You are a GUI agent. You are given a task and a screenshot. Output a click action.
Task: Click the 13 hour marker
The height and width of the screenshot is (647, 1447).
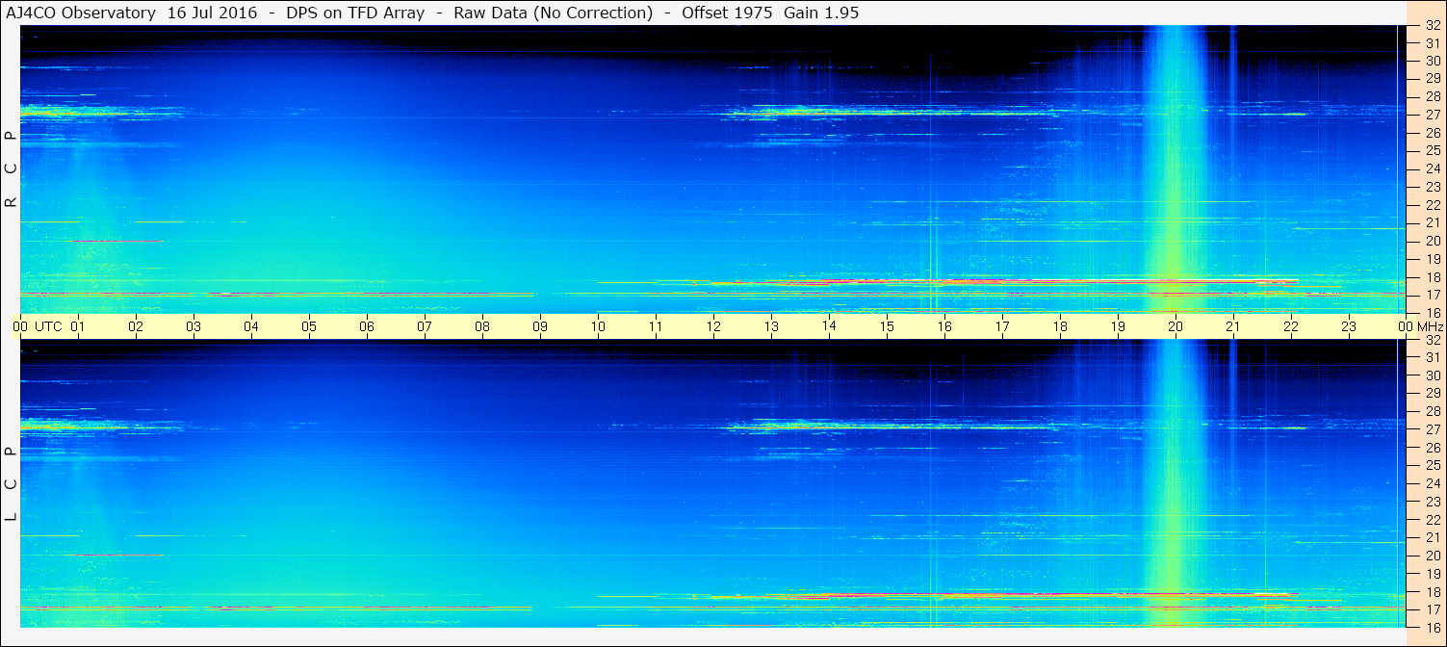pos(771,326)
